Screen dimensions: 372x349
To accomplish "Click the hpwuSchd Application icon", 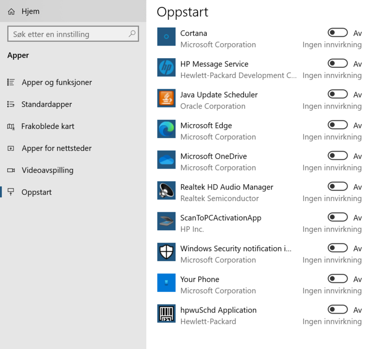I will pos(166,314).
